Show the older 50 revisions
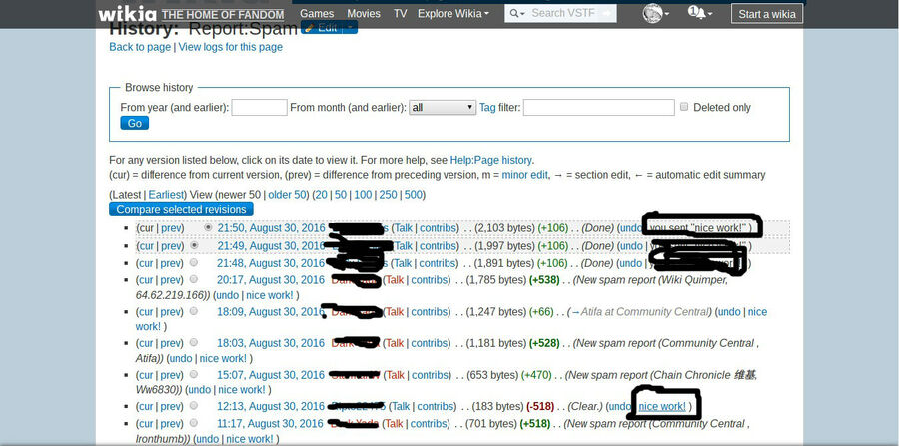This screenshot has height=446, width=899. pos(288,195)
